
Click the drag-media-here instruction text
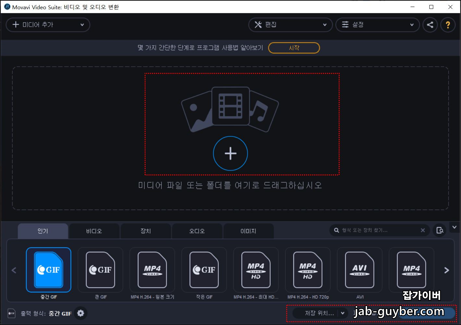230,185
